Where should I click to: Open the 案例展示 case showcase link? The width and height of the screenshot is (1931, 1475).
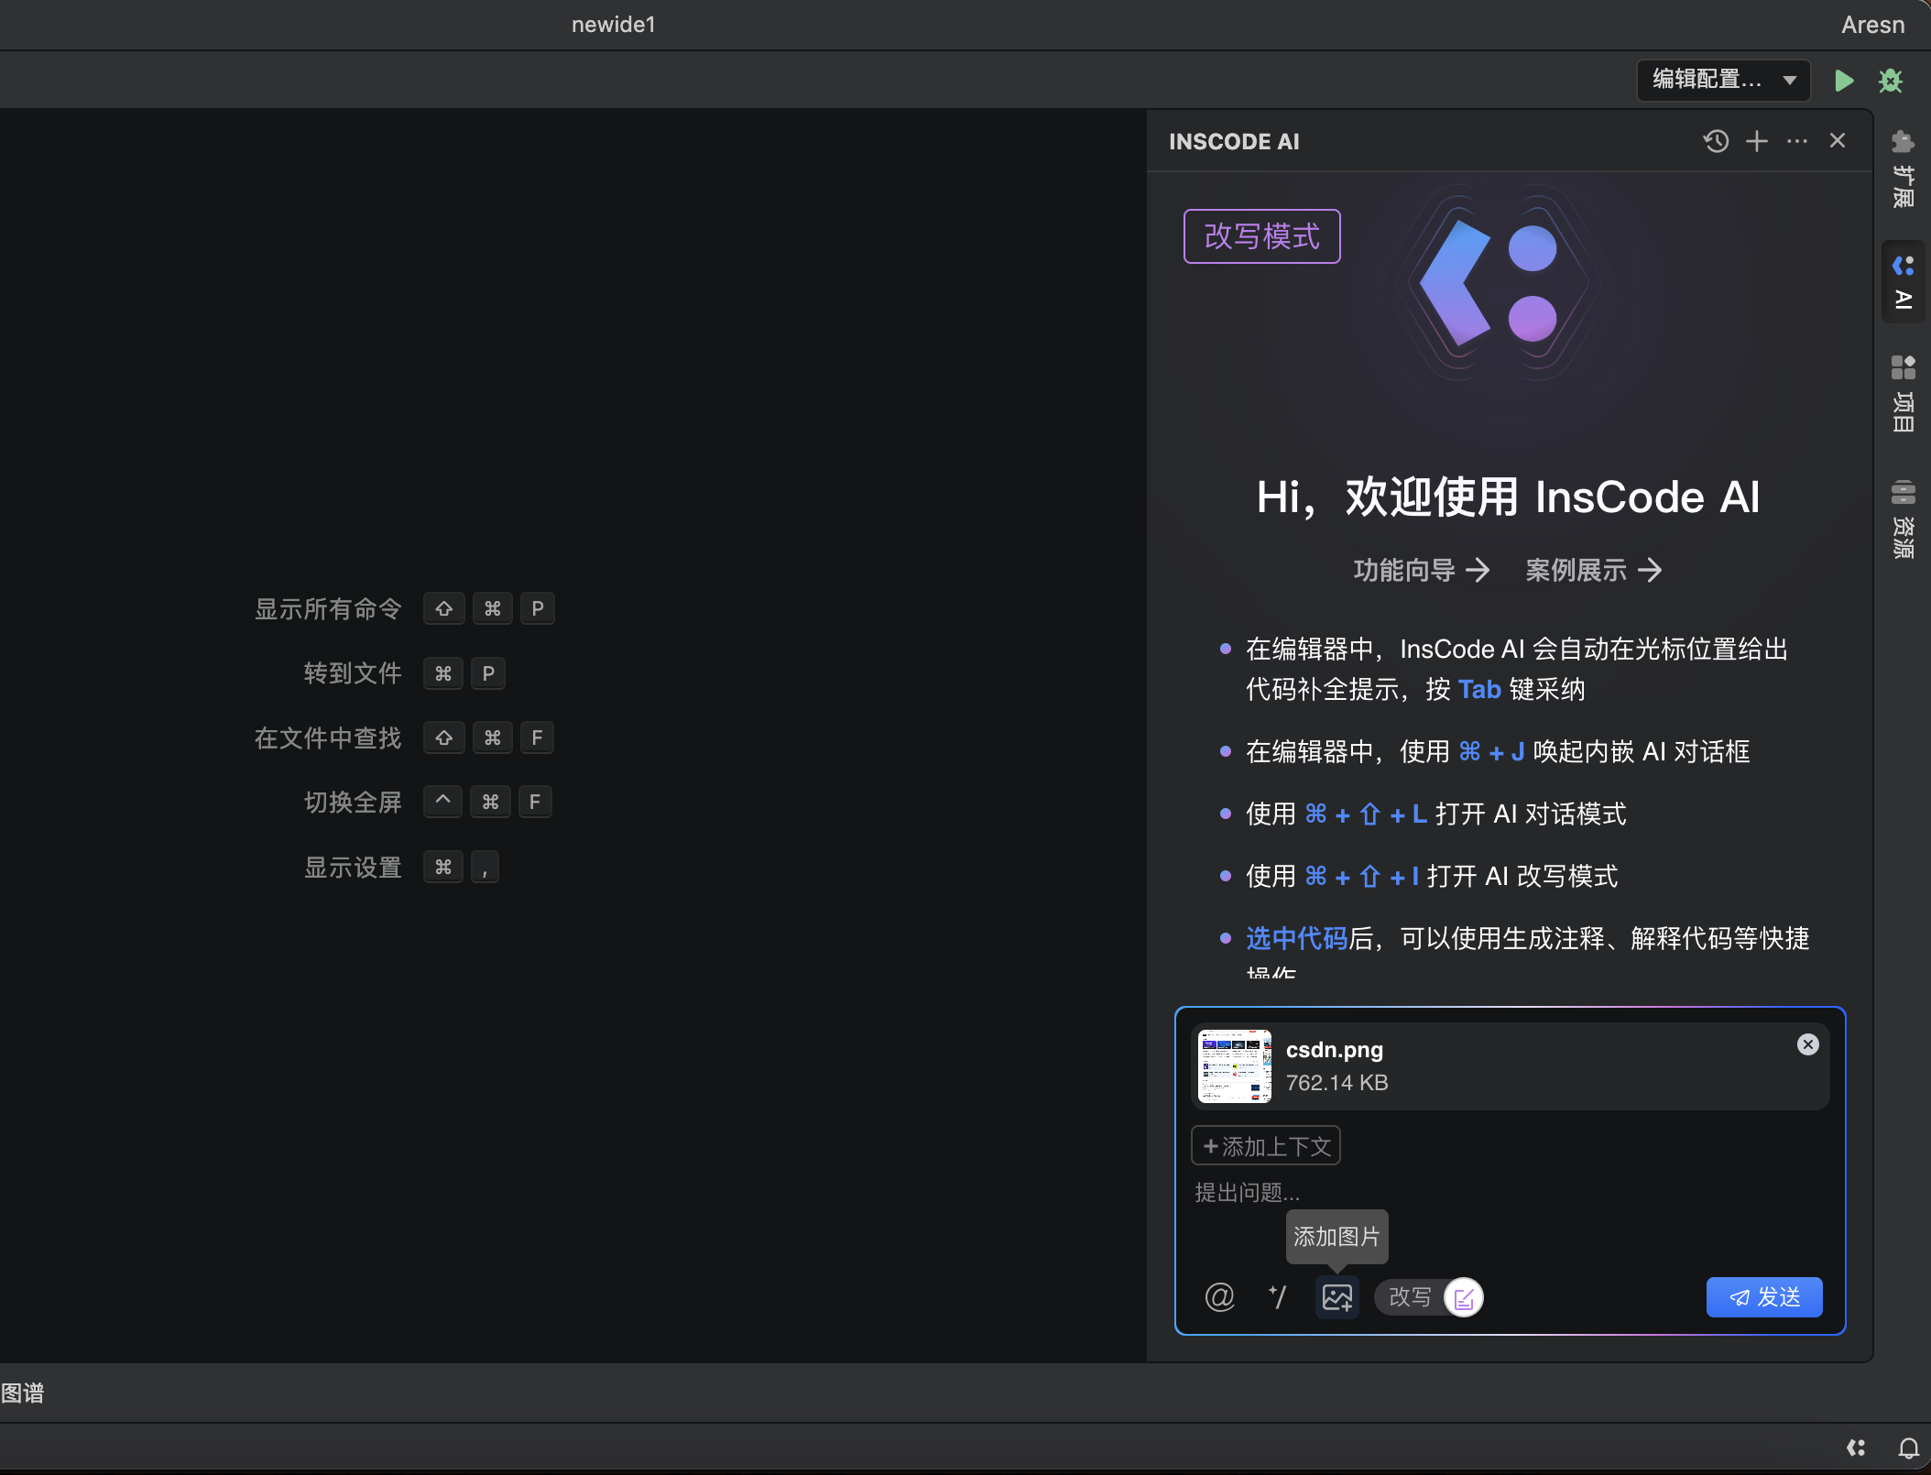pos(1593,570)
